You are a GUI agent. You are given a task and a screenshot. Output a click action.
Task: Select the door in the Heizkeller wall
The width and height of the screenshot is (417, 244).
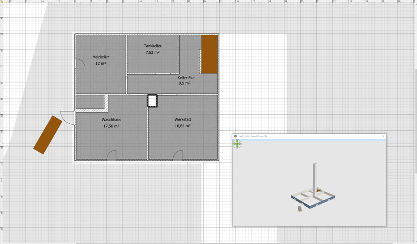click(x=80, y=64)
